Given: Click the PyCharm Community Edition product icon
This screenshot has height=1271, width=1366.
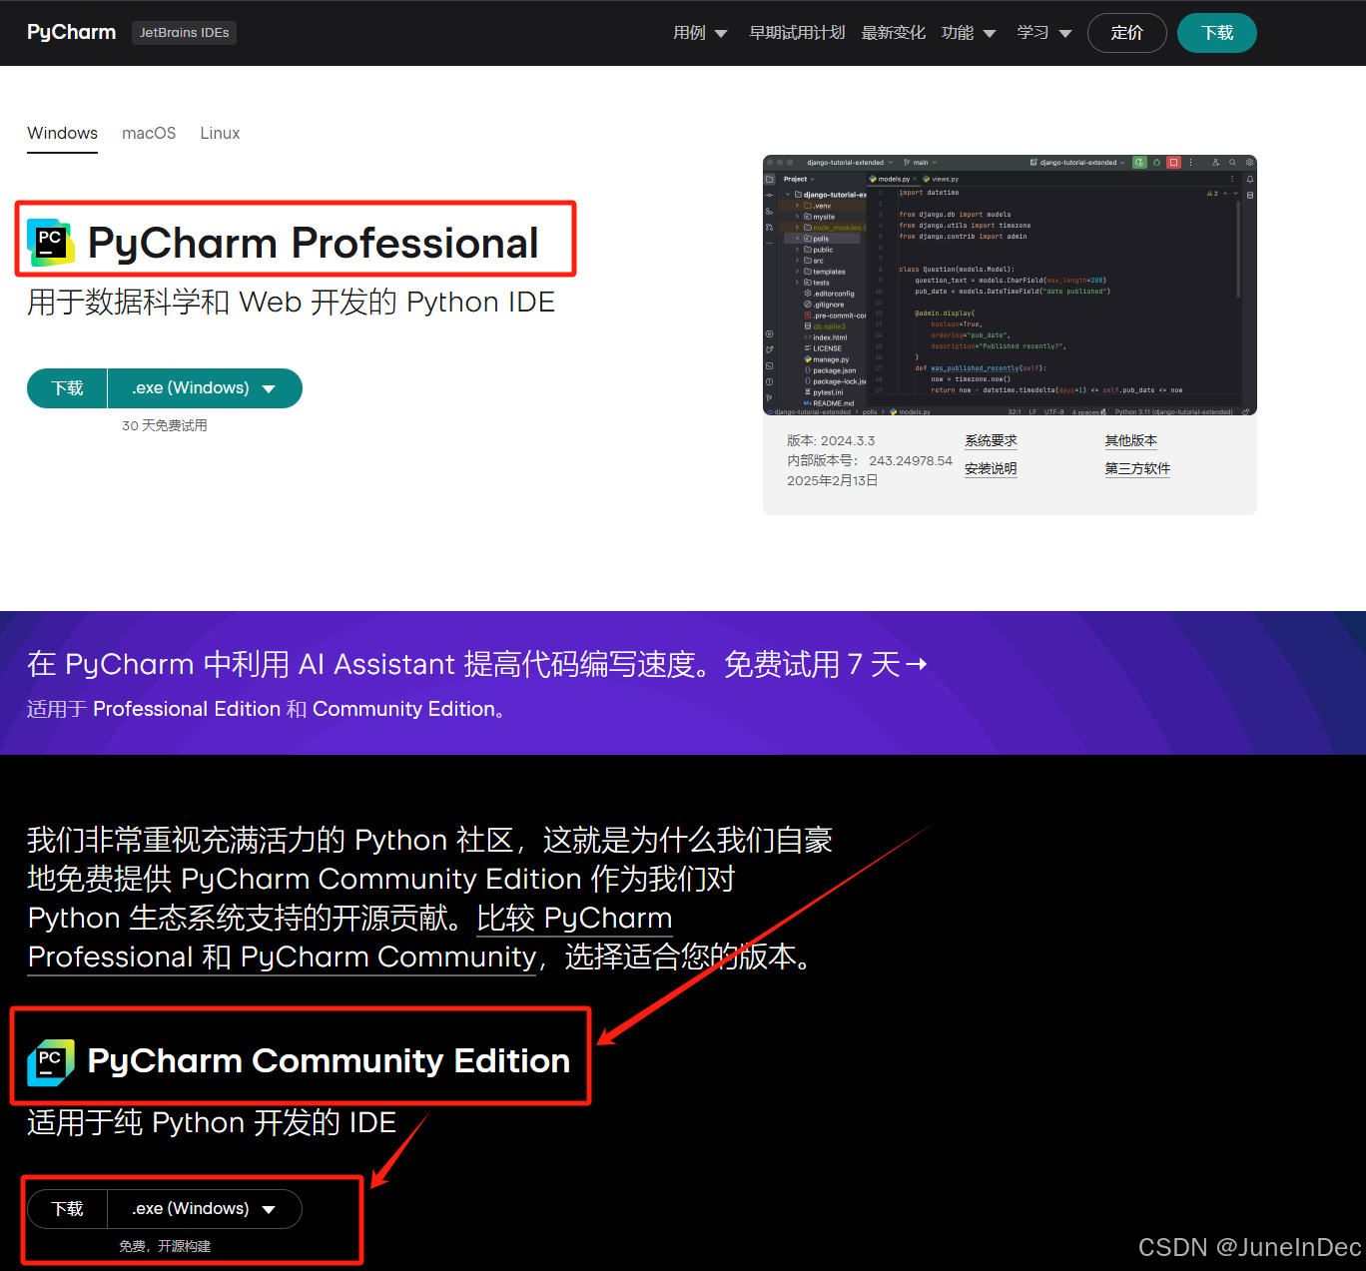Looking at the screenshot, I should point(51,1062).
